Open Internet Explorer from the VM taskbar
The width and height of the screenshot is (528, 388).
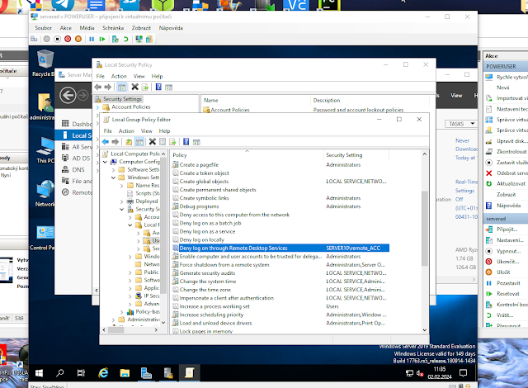coord(103,373)
